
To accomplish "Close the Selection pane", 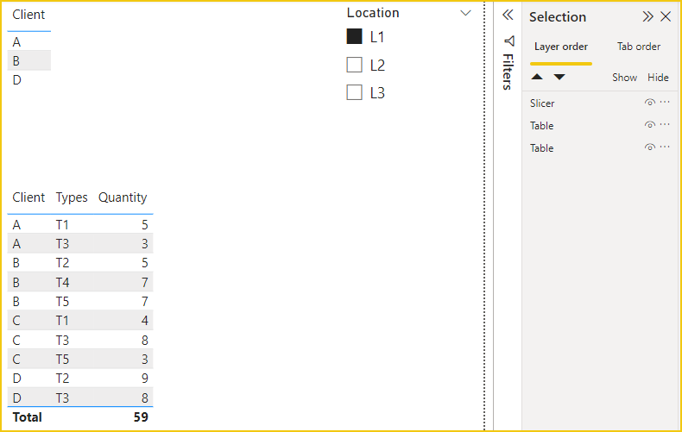I will click(x=666, y=16).
